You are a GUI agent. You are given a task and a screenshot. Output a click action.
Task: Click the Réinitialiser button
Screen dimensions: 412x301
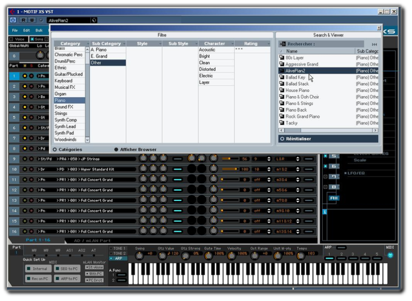point(328,139)
